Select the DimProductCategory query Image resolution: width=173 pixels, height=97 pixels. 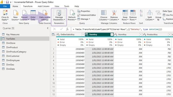click(25, 51)
